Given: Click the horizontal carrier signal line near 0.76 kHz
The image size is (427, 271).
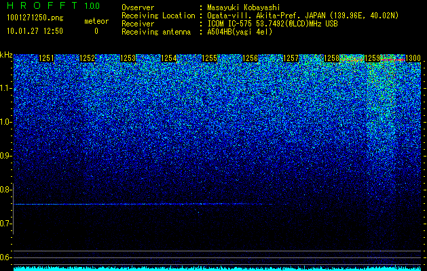Looking at the screenshot, I should tap(150, 204).
